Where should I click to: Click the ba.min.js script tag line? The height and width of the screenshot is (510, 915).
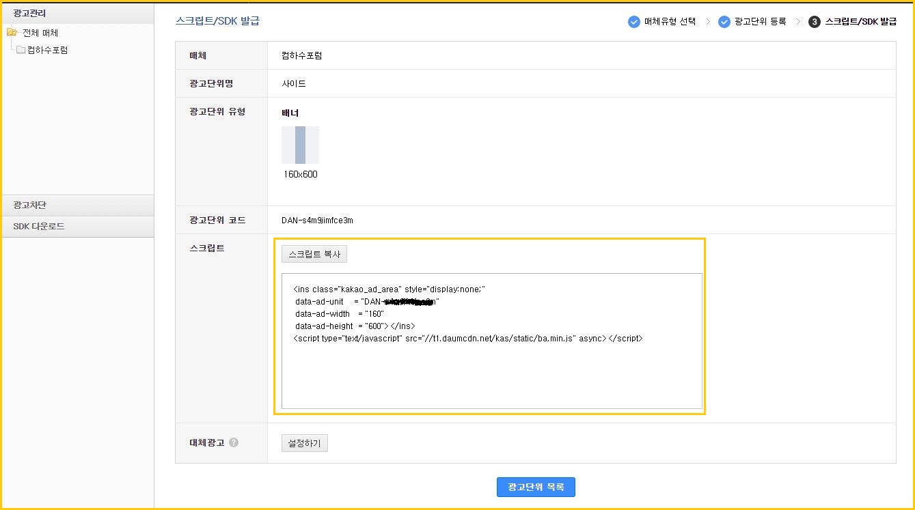[467, 338]
